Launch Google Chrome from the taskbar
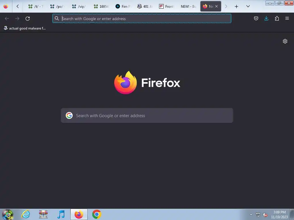294x220 pixels. coord(96,214)
